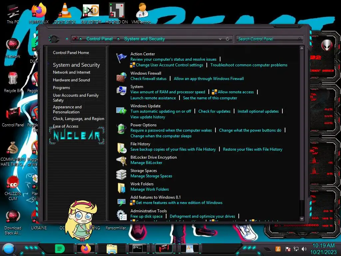The height and width of the screenshot is (256, 341).
Task: Select Hardware and Sound in sidebar
Action: click(x=71, y=80)
